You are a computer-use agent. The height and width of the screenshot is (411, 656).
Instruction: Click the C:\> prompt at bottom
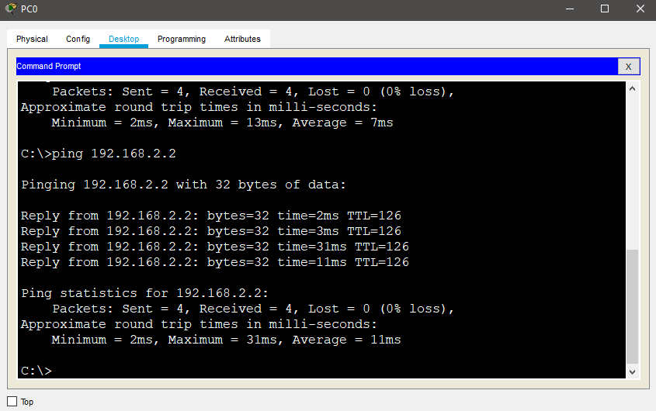(x=36, y=371)
